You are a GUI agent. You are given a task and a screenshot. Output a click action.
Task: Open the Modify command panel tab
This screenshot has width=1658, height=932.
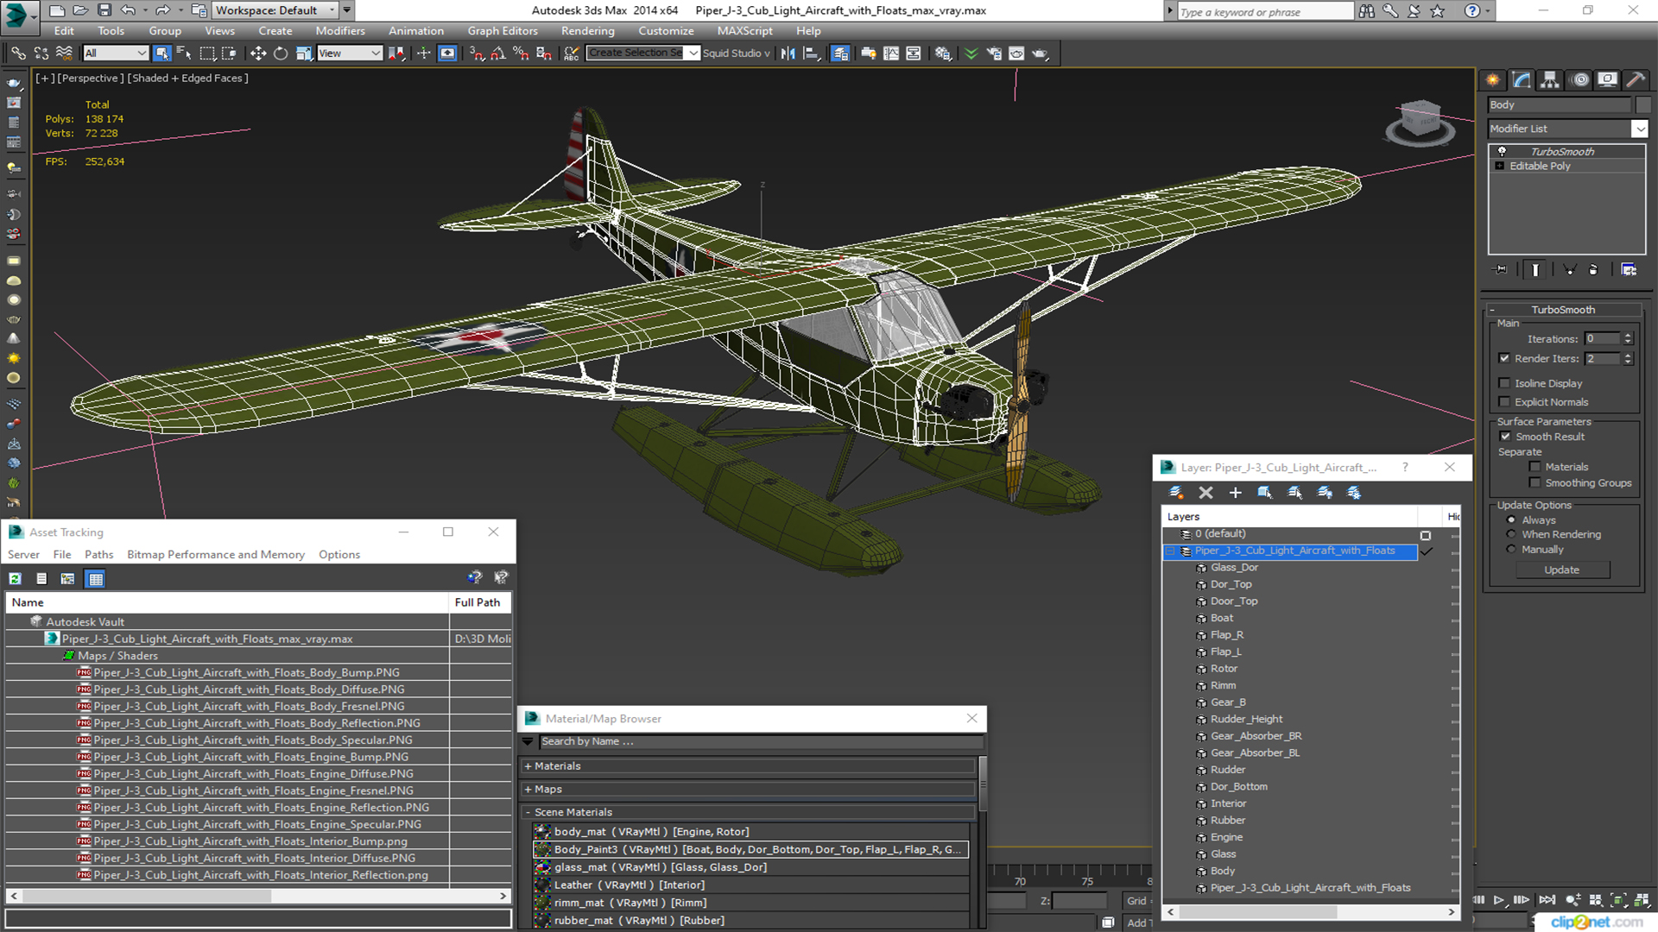tap(1522, 79)
